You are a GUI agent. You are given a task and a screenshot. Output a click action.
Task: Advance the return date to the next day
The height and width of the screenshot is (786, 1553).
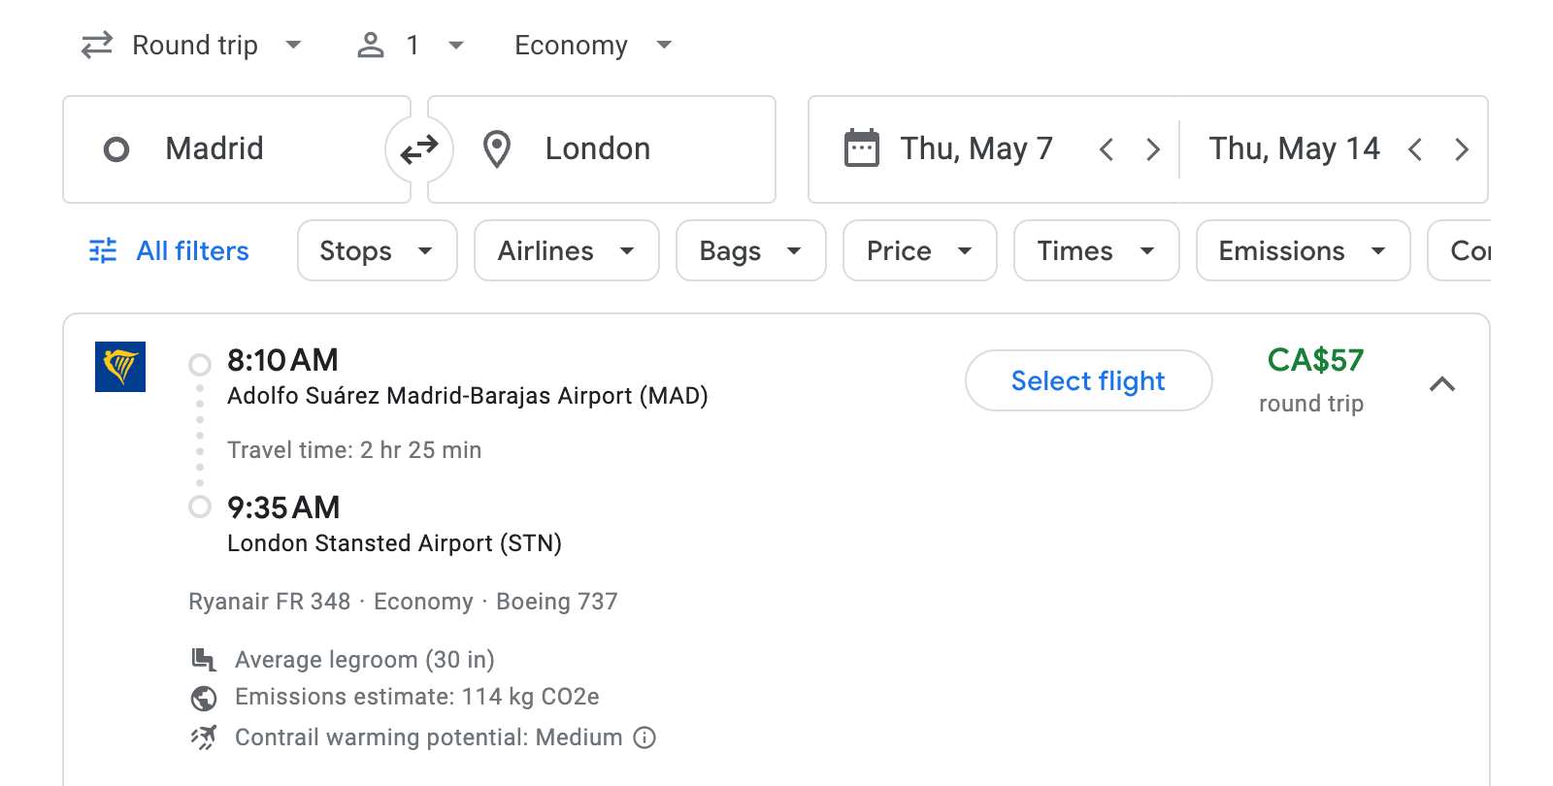point(1462,148)
